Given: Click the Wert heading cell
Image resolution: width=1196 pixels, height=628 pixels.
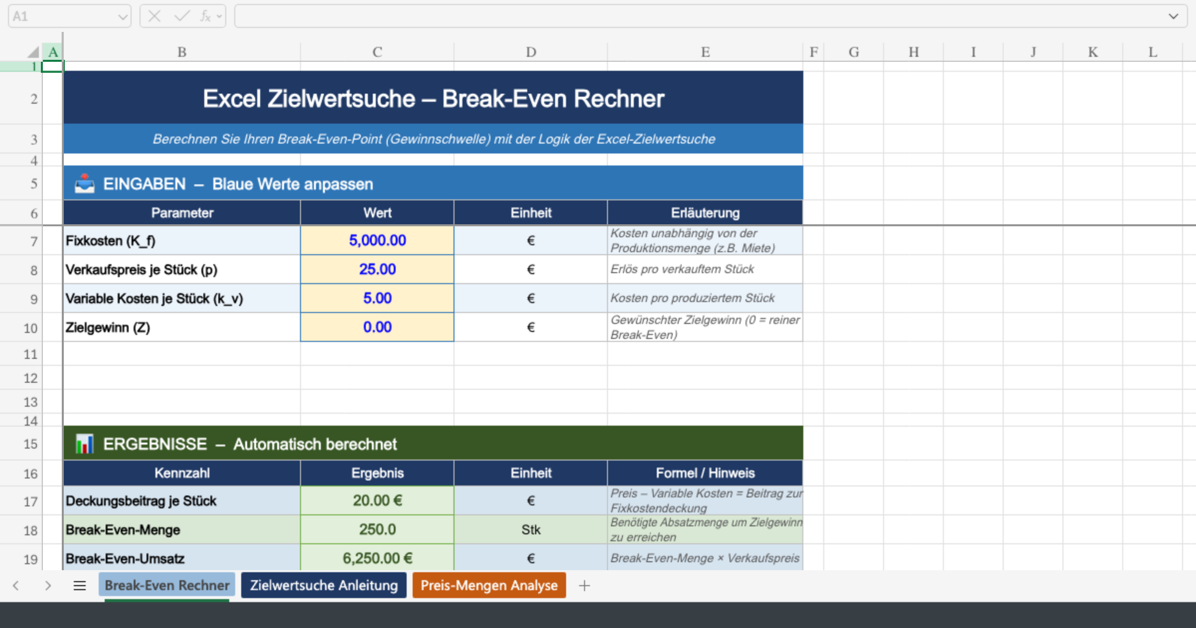Looking at the screenshot, I should click(377, 213).
